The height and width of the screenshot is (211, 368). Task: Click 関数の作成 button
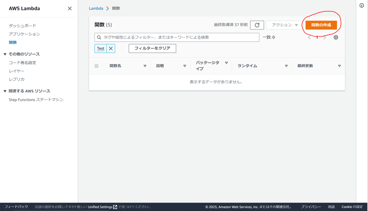pyautogui.click(x=321, y=25)
